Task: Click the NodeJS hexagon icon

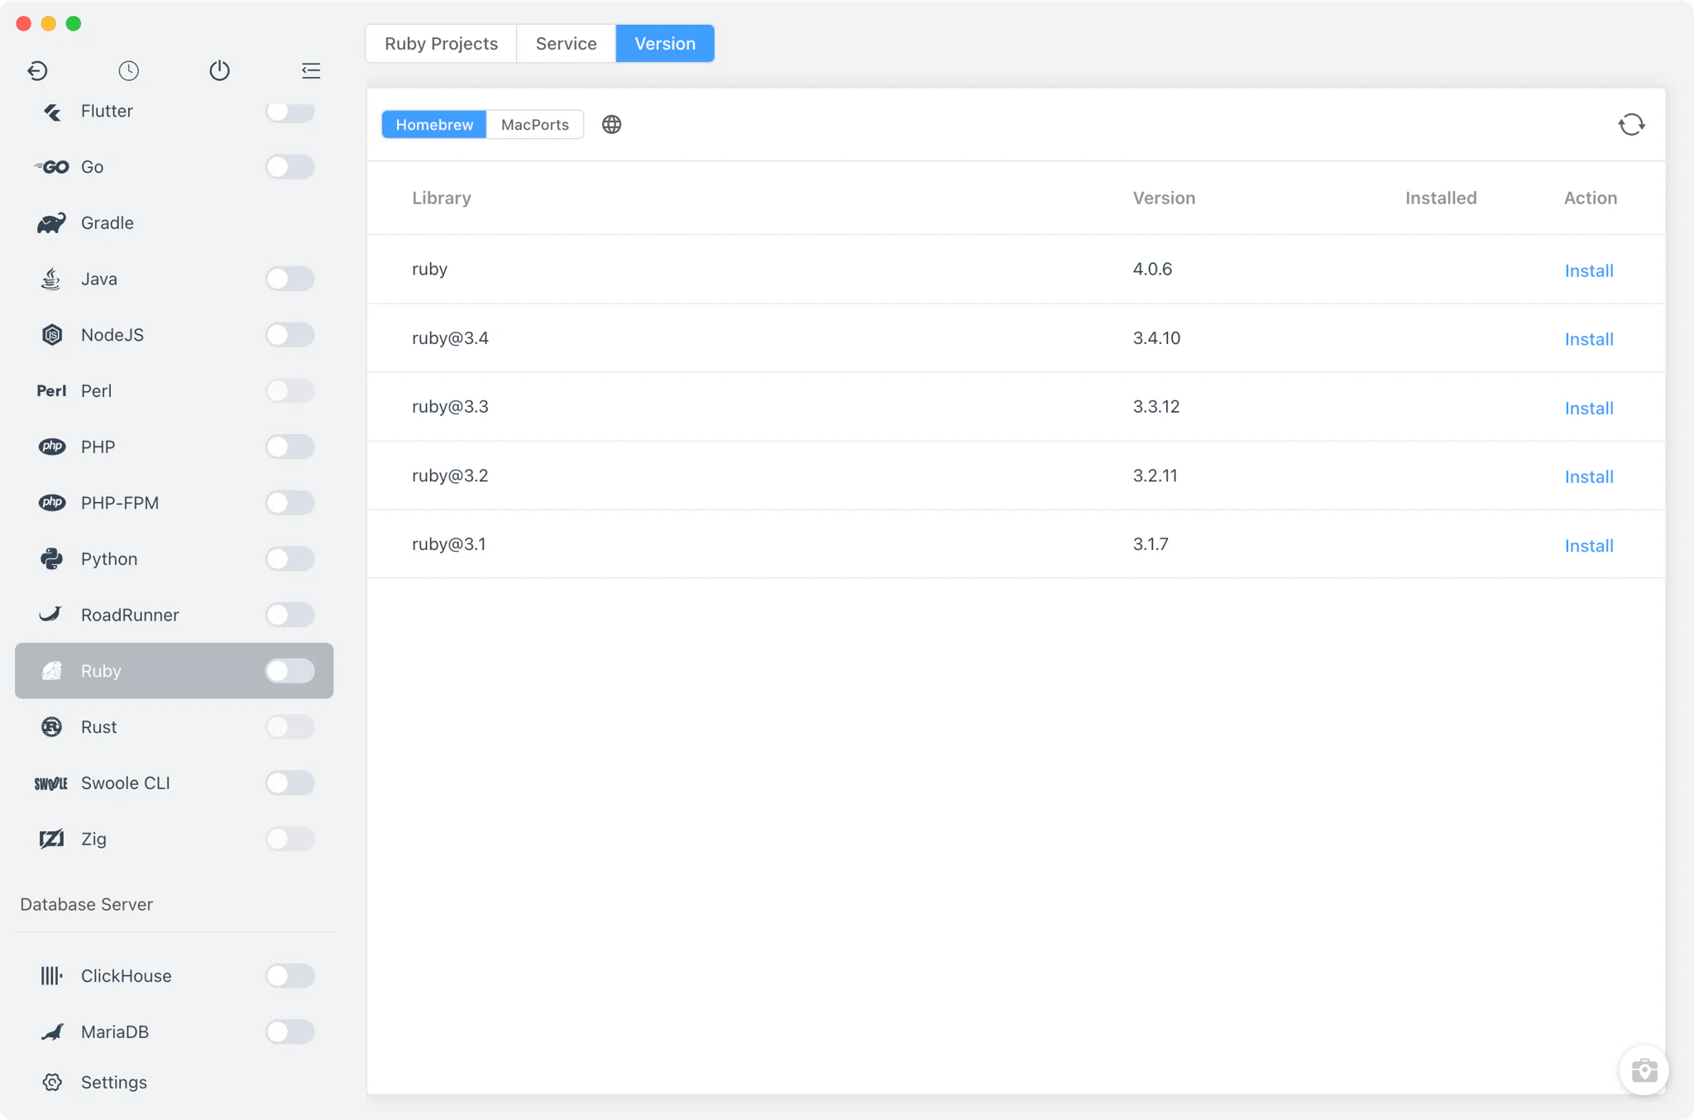Action: (x=52, y=335)
